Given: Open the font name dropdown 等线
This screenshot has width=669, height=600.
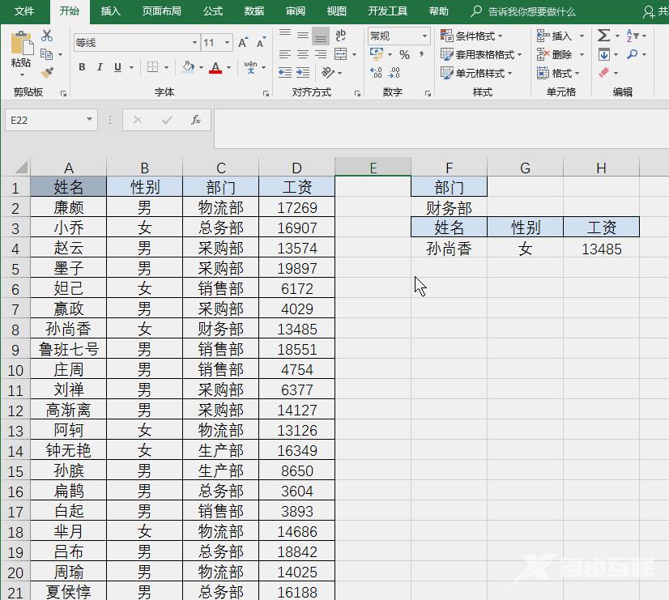Looking at the screenshot, I should (194, 42).
